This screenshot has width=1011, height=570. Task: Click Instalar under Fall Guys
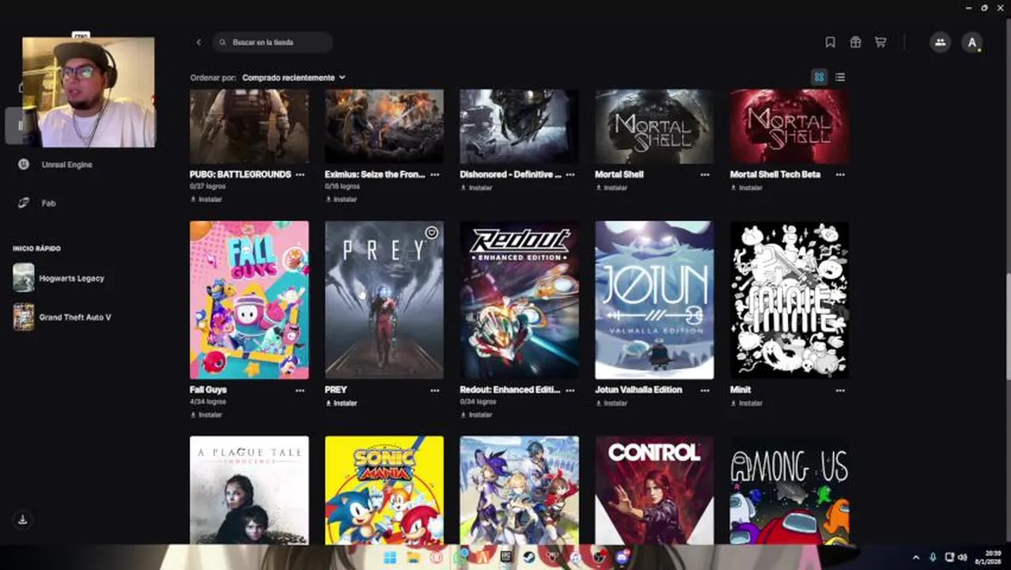tap(206, 415)
